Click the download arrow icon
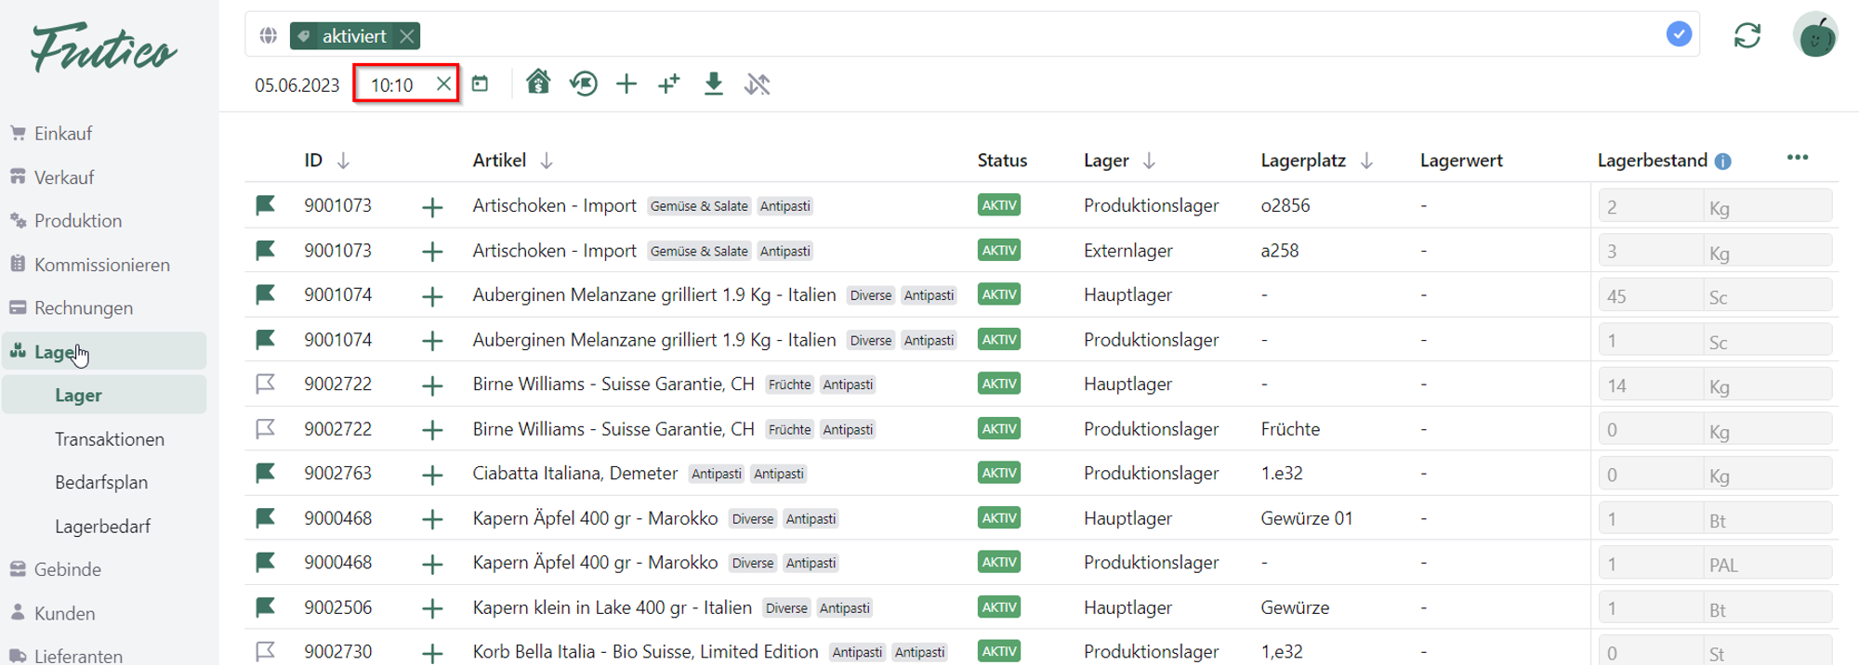This screenshot has height=665, width=1859. (x=713, y=85)
